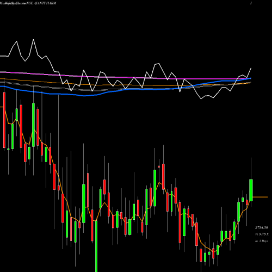272x272 pixels.
Task: Click the volume value below the price
Action: (x=262, y=234)
